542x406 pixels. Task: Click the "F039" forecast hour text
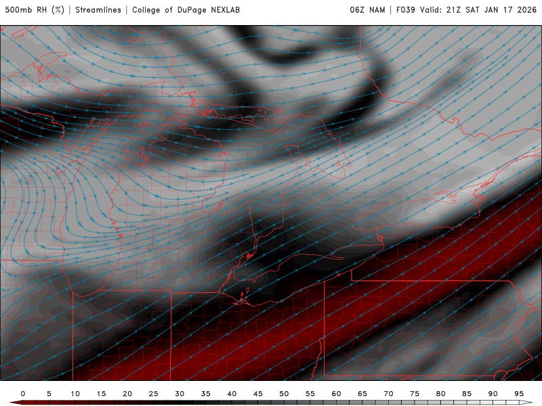(405, 10)
